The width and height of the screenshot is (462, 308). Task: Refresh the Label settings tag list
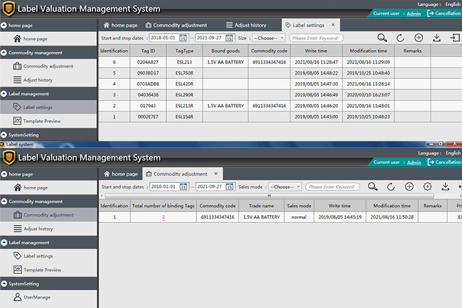pyautogui.click(x=400, y=38)
